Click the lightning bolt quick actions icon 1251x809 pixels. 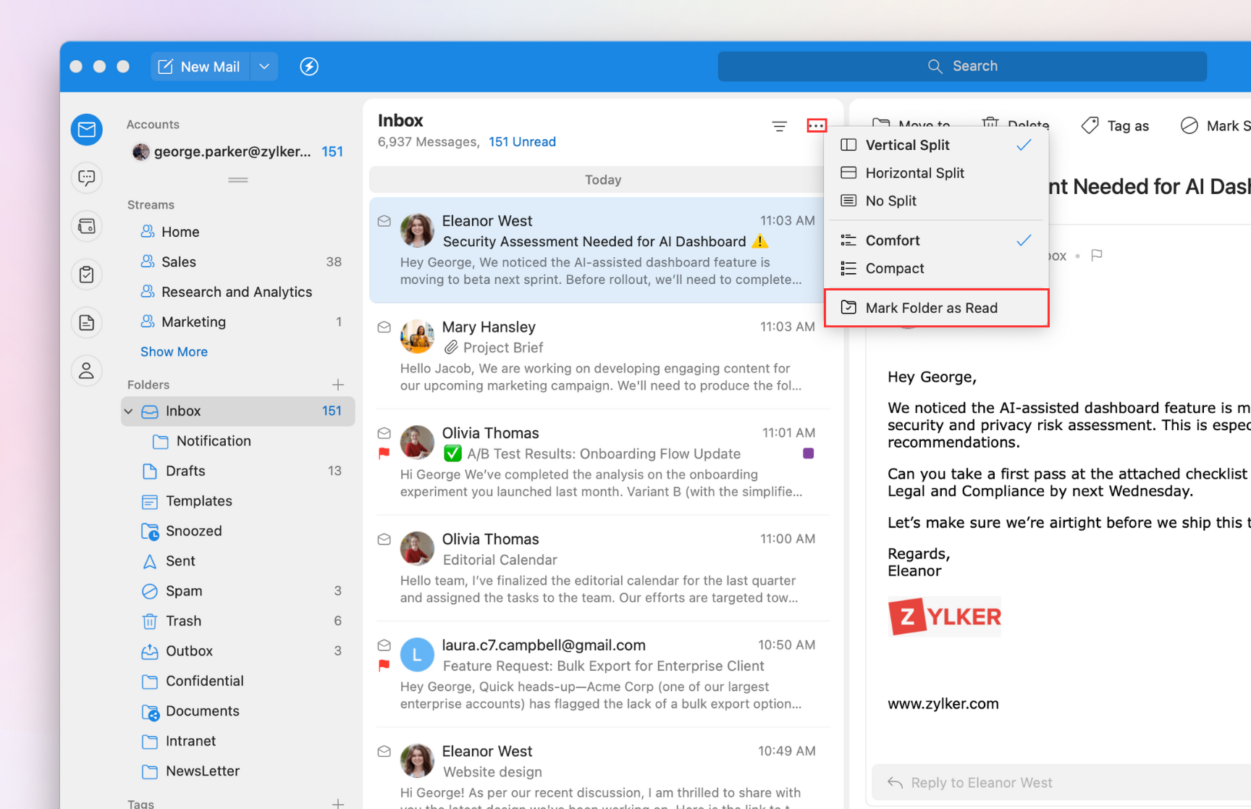pos(309,67)
